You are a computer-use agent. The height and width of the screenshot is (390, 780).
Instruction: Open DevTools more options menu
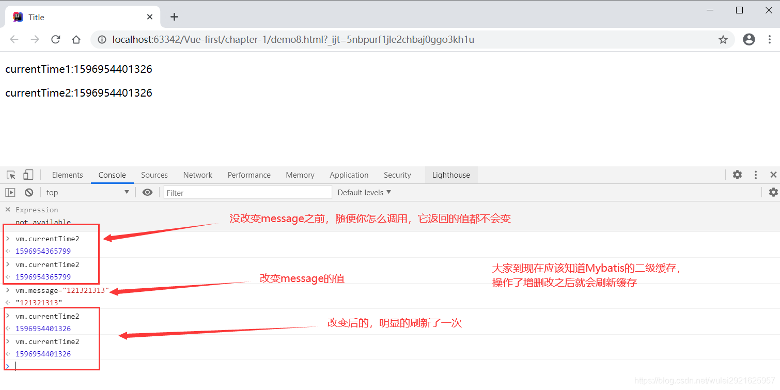(x=756, y=175)
